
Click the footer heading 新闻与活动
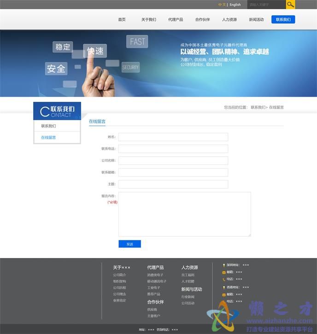tap(192, 289)
